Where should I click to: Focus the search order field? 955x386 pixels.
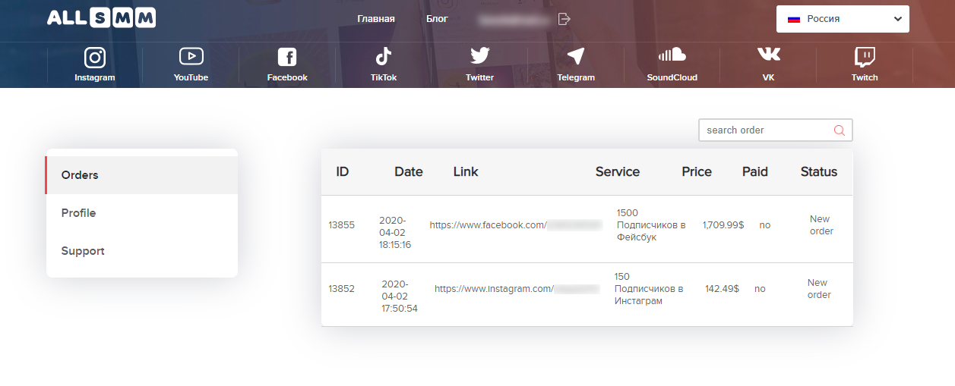tap(776, 130)
